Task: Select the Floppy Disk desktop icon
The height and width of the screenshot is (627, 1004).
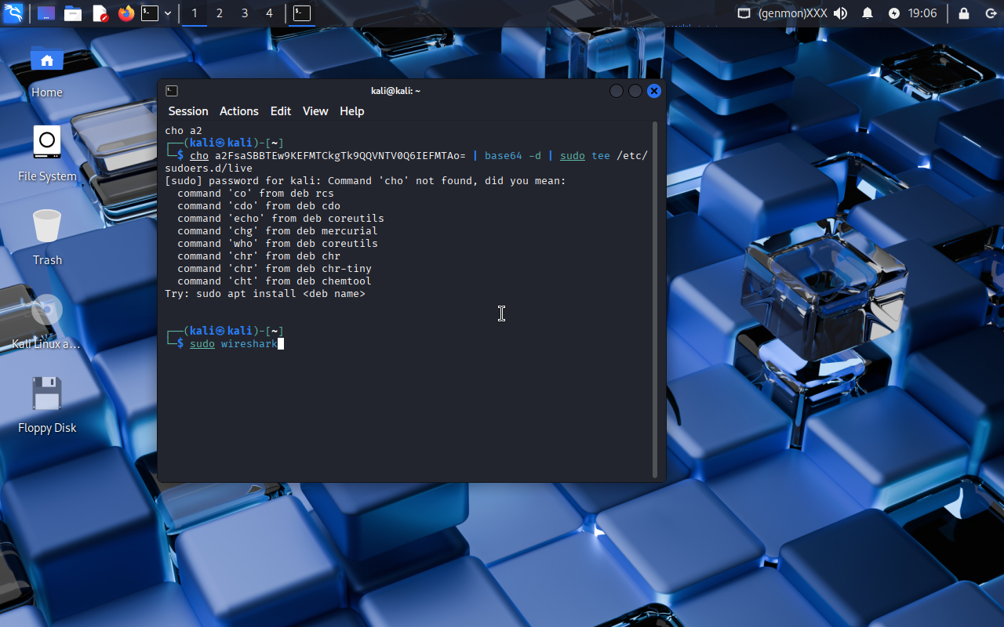Action: tap(47, 405)
